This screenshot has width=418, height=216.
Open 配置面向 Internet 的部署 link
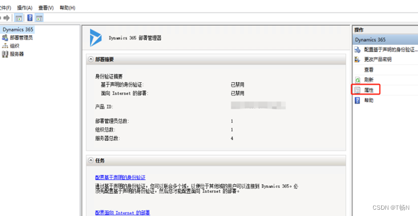click(122, 213)
